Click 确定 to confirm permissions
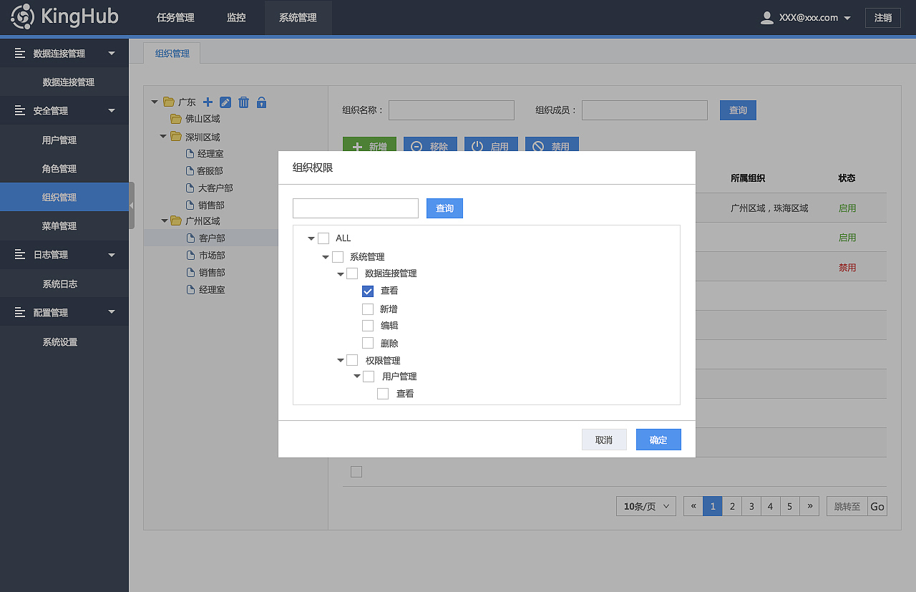 (658, 440)
